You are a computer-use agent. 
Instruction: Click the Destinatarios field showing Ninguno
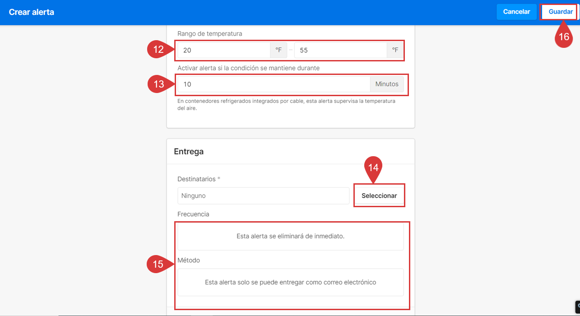coord(263,196)
